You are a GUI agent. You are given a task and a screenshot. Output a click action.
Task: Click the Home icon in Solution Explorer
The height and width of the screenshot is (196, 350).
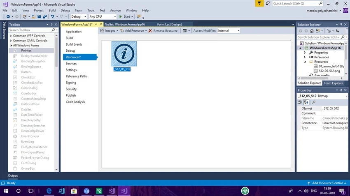pyautogui.click(x=312, y=31)
